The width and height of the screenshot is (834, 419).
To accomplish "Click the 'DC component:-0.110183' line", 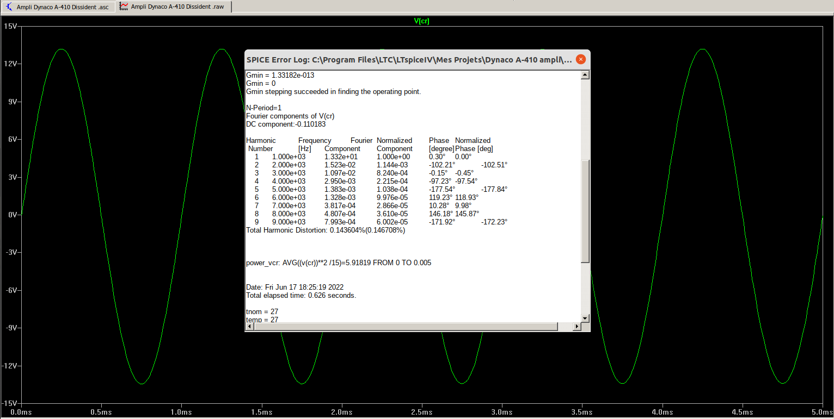I will (x=286, y=124).
